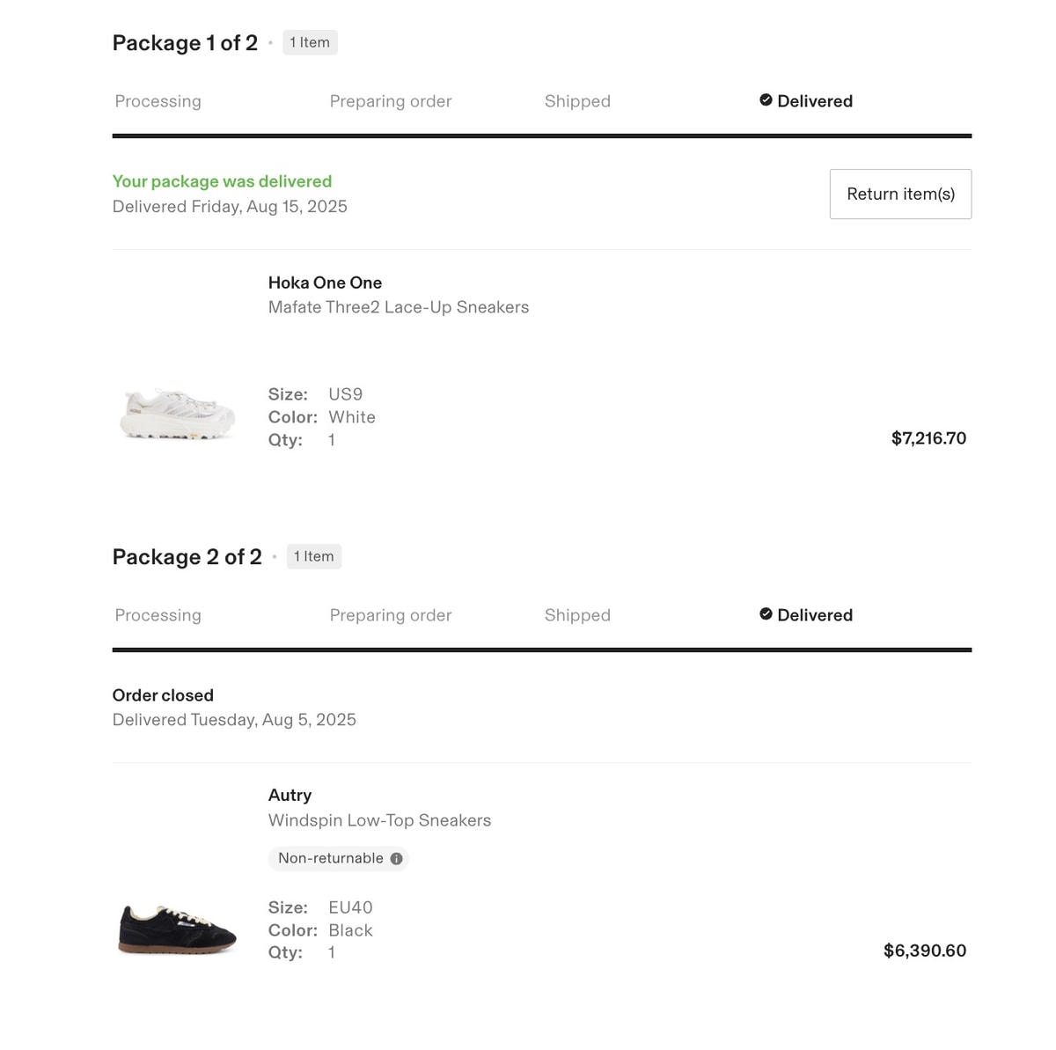1056x1050 pixels.
Task: Select the Shipped step in Package 2
Action: [x=577, y=615]
